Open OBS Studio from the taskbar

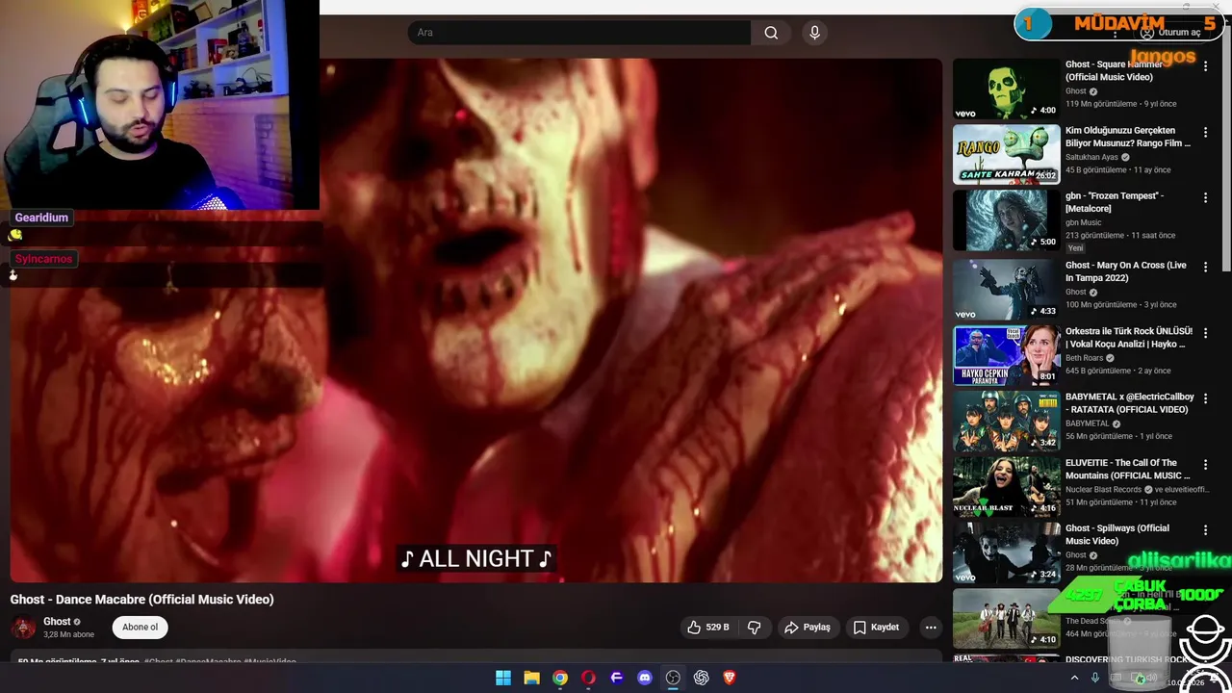(x=673, y=678)
